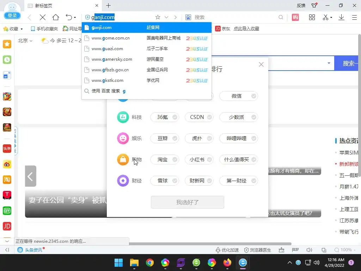Expand the screenshot tool dropdown arrow
The image size is (361, 271).
[x=331, y=18]
